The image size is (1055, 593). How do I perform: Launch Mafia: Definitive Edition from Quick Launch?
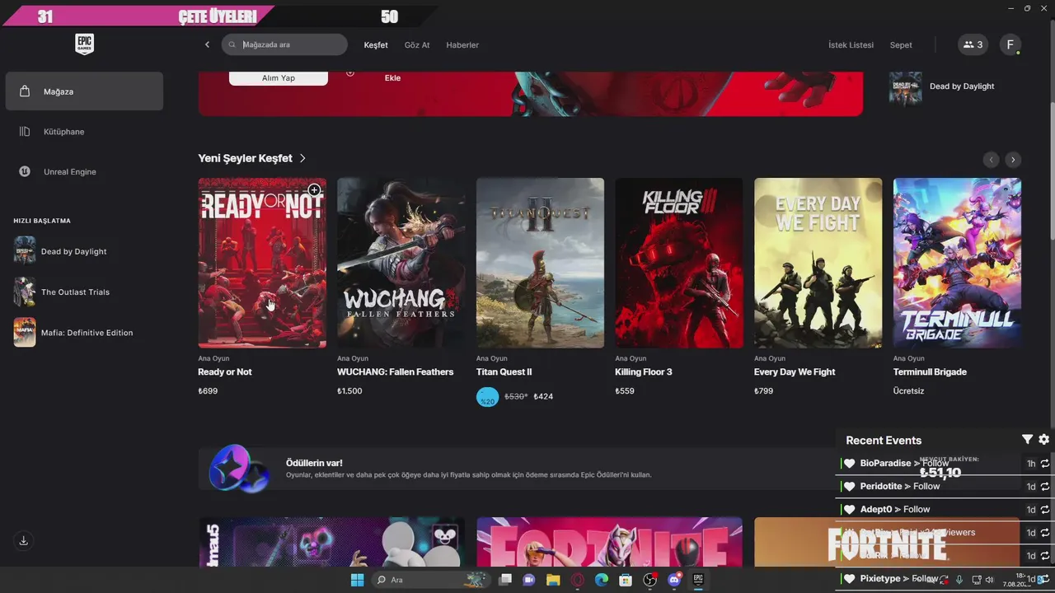[x=73, y=333]
